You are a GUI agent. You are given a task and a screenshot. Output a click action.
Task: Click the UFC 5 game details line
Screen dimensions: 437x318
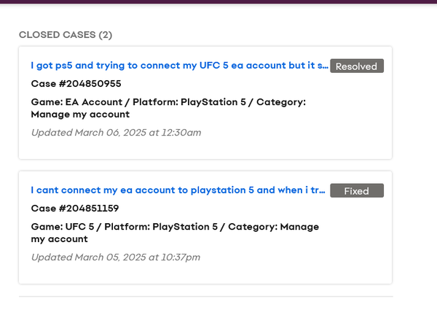tap(175, 233)
